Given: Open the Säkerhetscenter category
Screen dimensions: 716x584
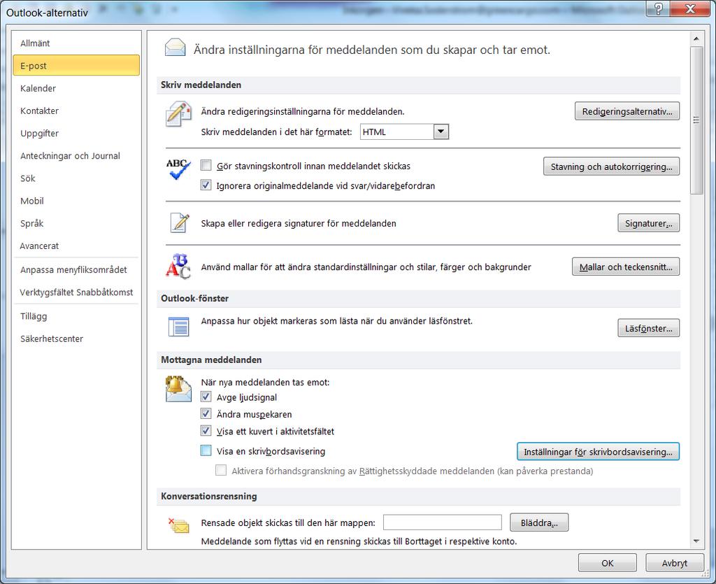Looking at the screenshot, I should click(76, 339).
